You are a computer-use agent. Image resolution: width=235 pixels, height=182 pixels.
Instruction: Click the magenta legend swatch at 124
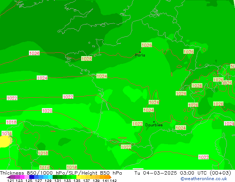pyautogui.click(x=22, y=177)
